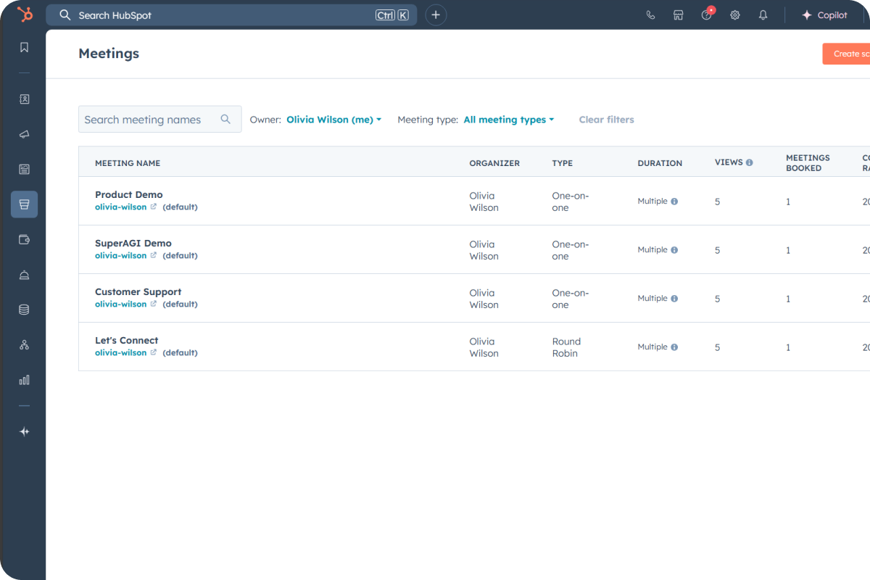Open the CRM contacts sidebar icon
This screenshot has height=580, width=870.
24,99
